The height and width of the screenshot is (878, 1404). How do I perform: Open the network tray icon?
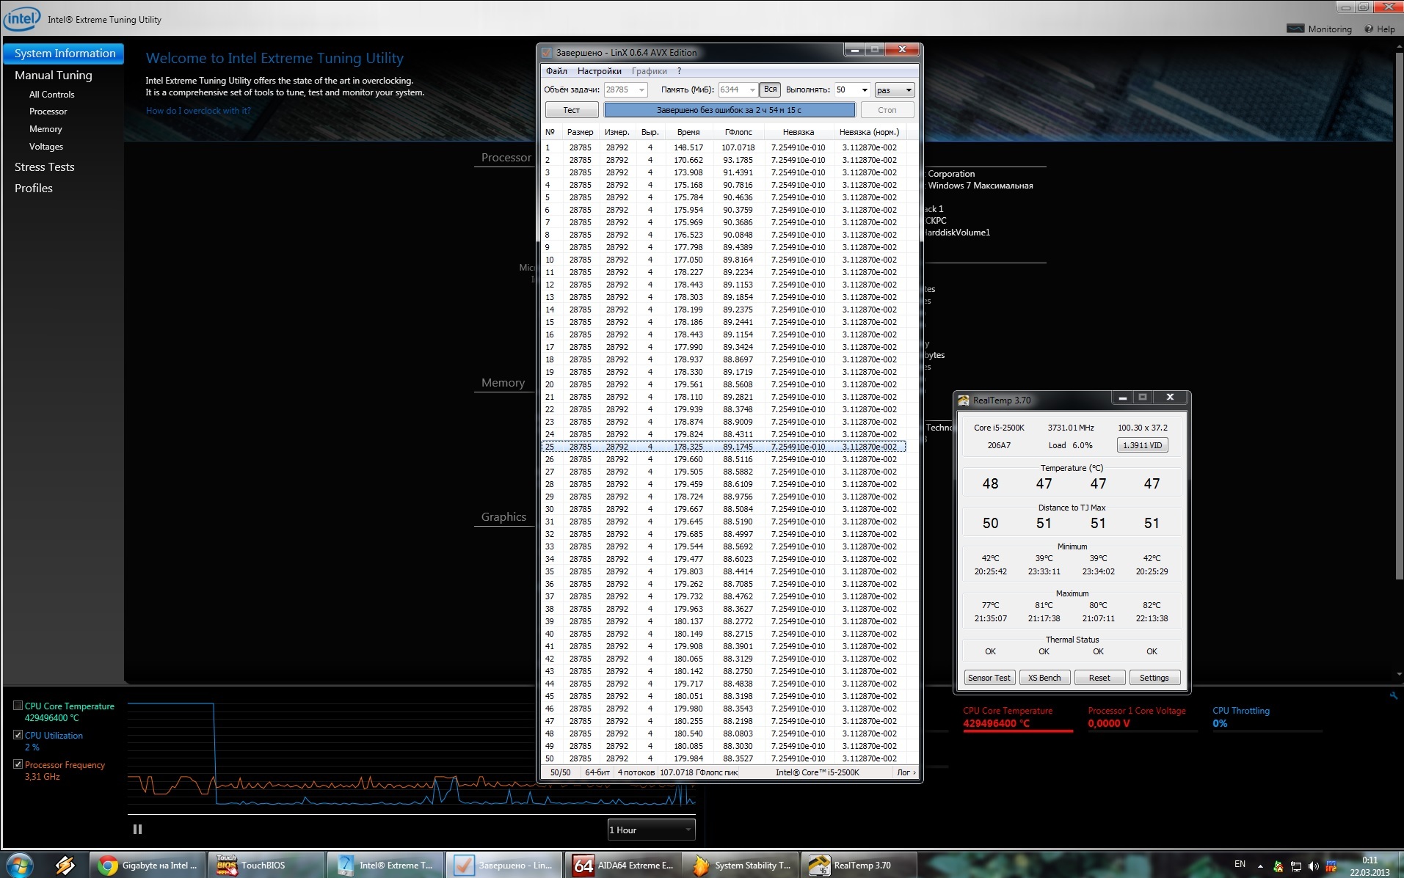[1295, 866]
